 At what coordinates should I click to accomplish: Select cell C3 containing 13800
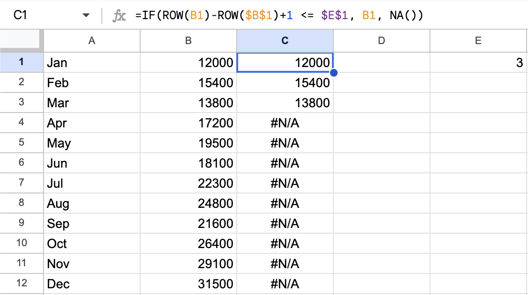click(x=285, y=102)
